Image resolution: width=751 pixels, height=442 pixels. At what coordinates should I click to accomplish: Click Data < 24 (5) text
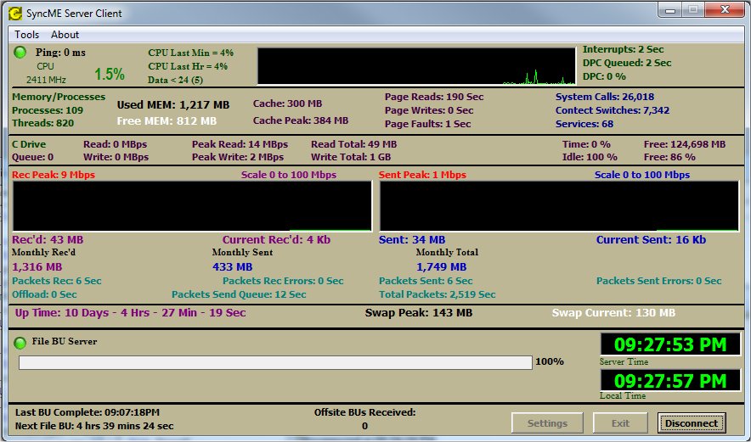[175, 80]
